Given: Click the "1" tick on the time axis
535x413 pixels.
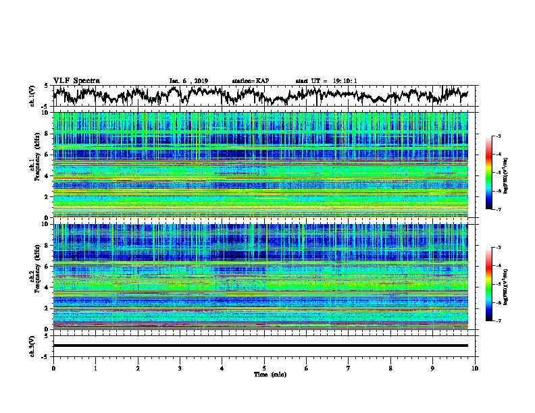Looking at the screenshot, I should pyautogui.click(x=95, y=368).
